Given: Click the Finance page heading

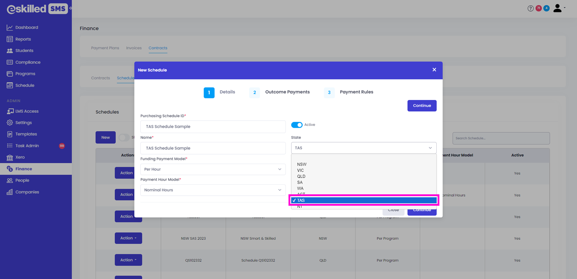Looking at the screenshot, I should (x=89, y=28).
